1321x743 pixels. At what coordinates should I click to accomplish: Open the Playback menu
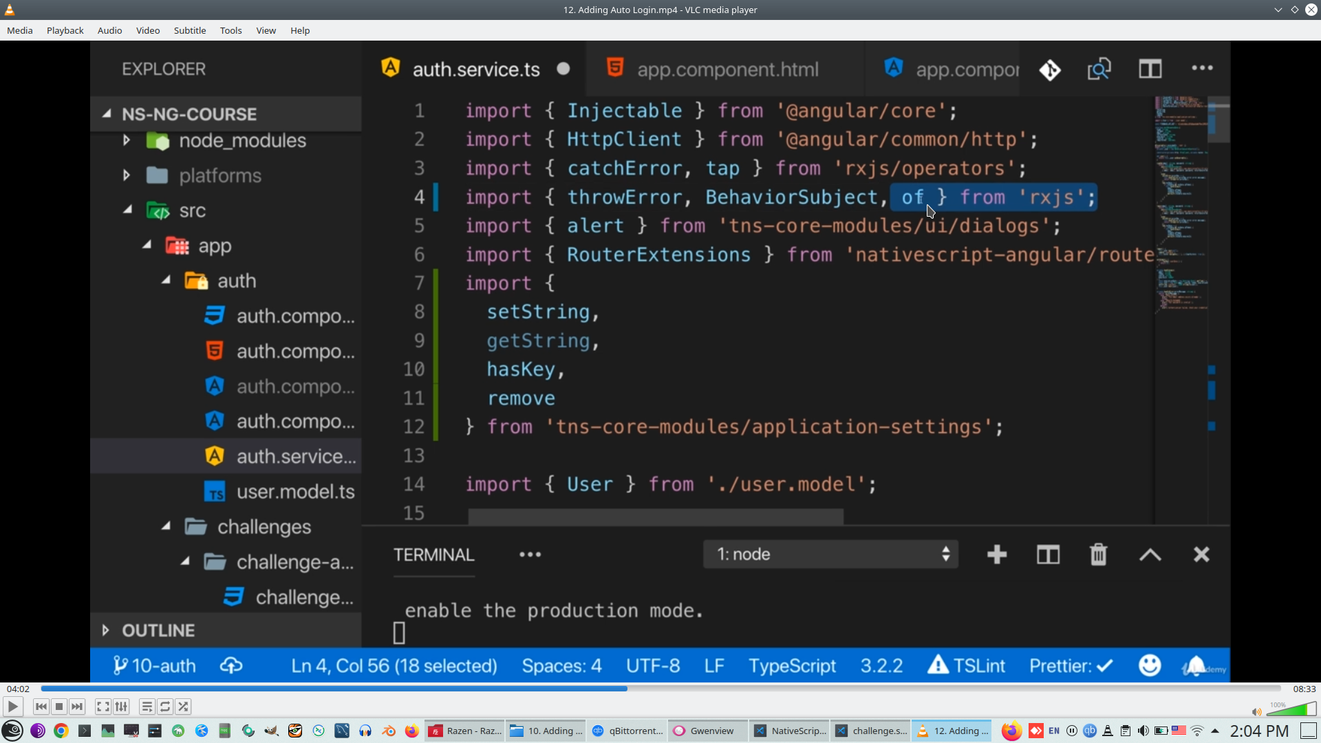[x=65, y=30]
